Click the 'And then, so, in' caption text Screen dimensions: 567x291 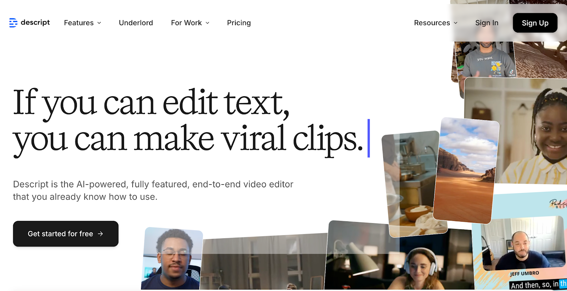(534, 285)
